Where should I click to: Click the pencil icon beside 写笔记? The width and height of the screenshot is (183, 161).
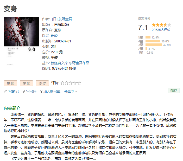pos(5,92)
